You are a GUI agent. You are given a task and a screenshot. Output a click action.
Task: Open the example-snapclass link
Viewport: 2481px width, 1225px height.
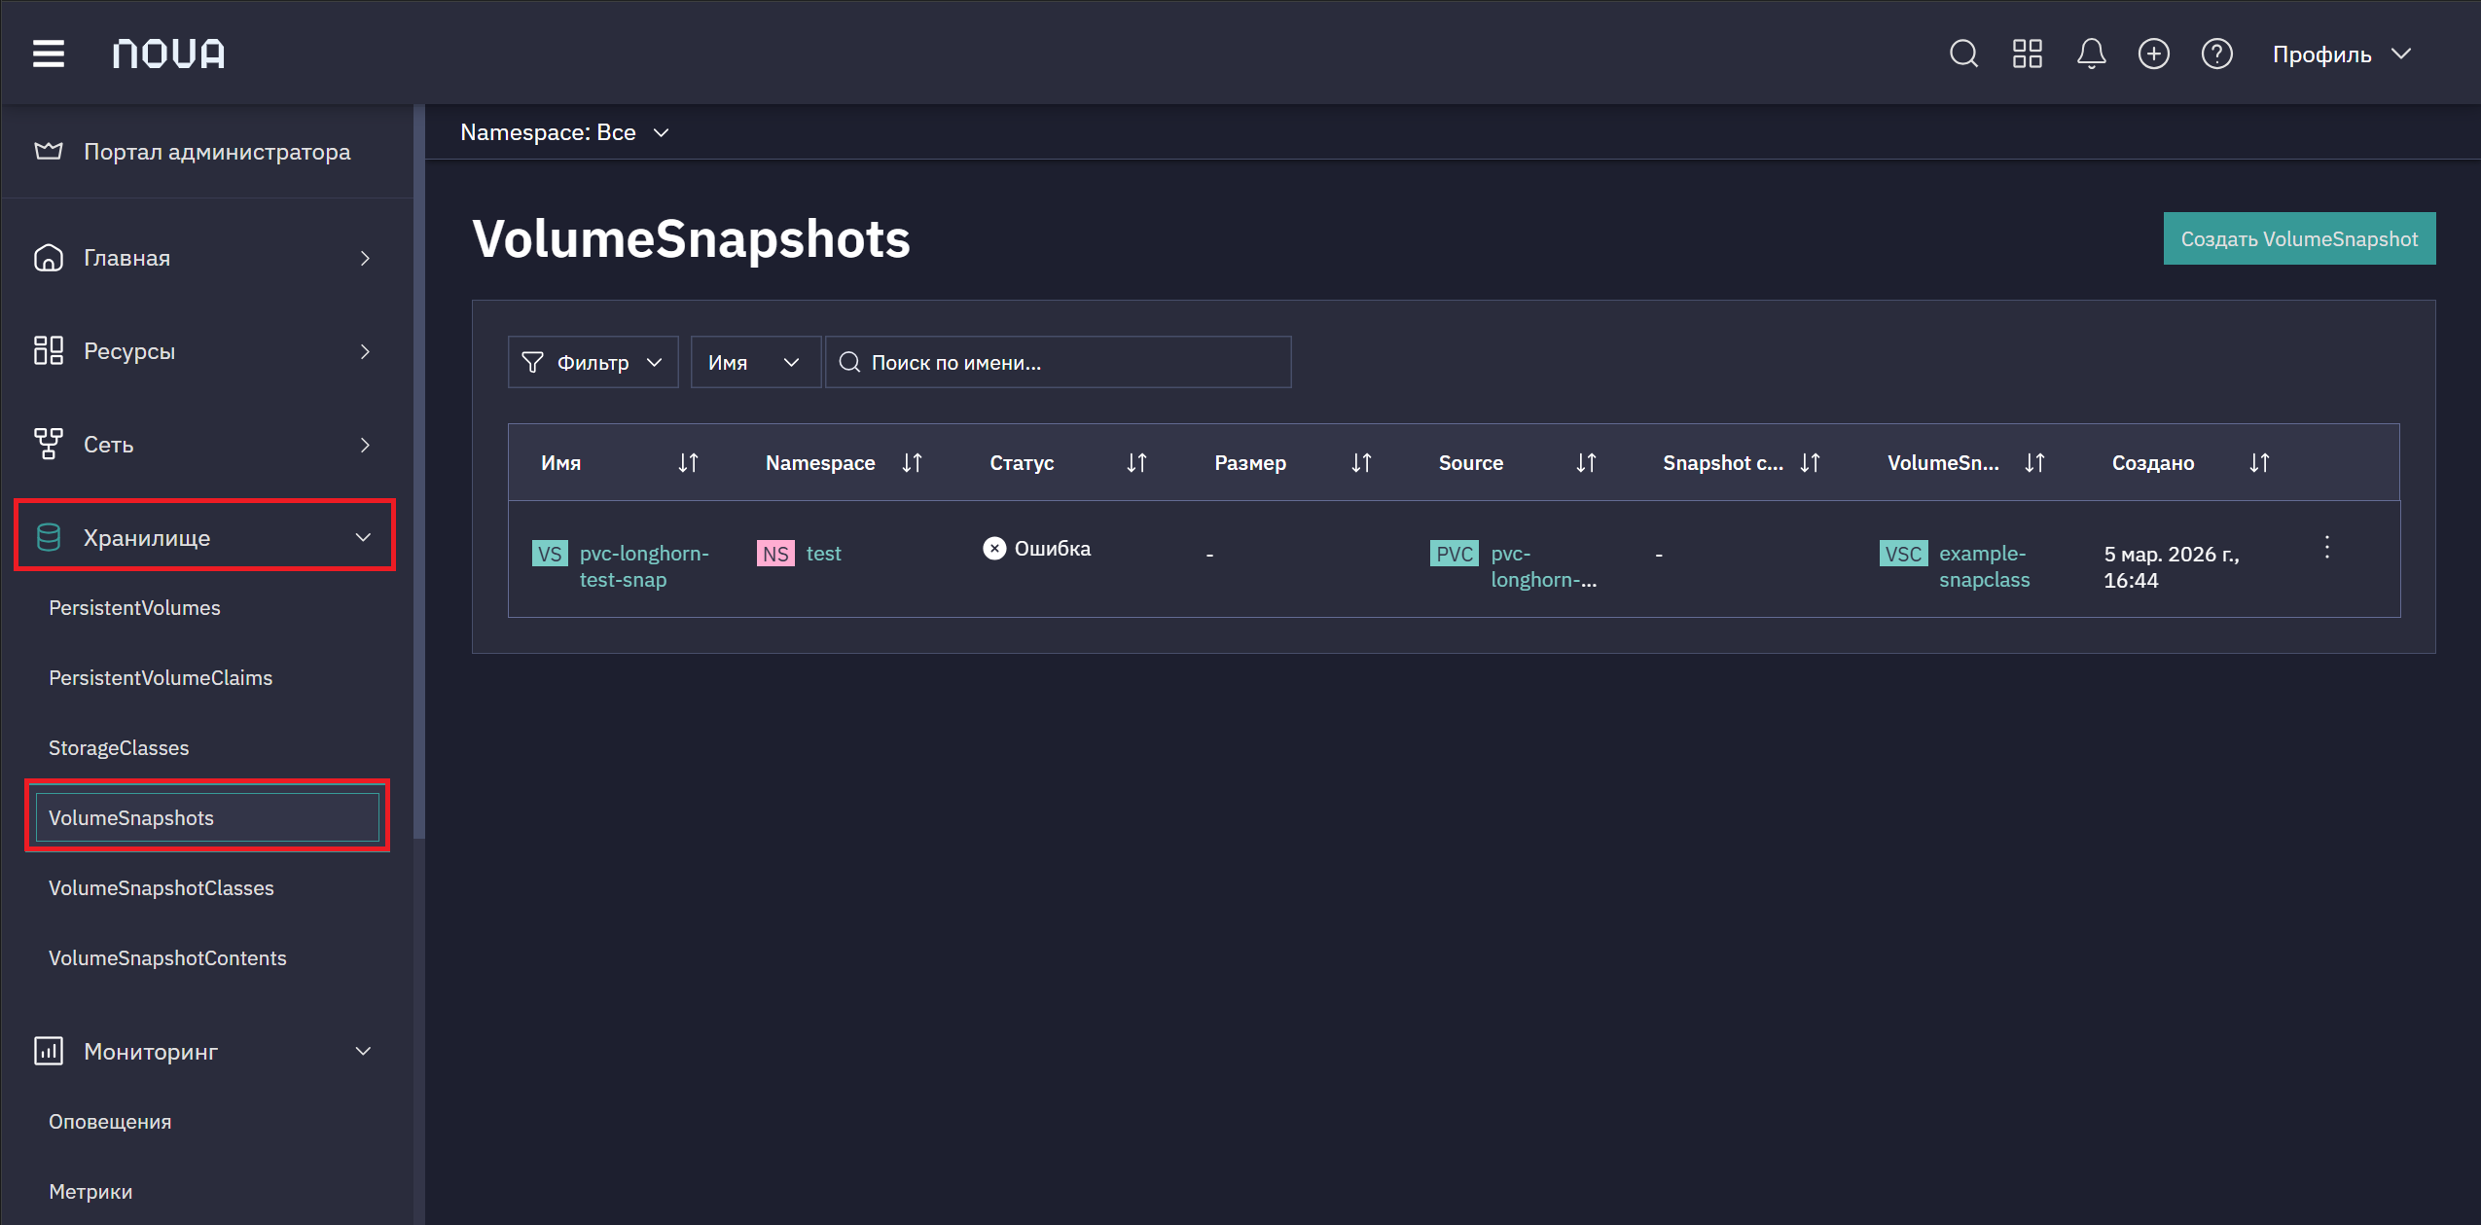1984,566
